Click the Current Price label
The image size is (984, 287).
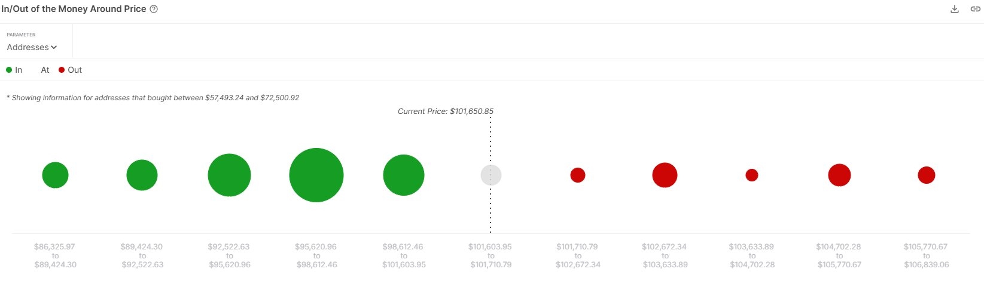point(446,111)
